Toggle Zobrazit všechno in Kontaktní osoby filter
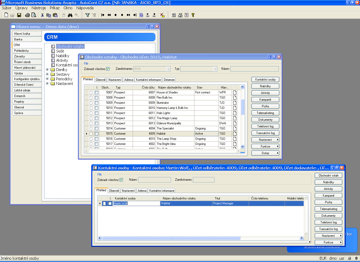360x262 pixels. 121,180
